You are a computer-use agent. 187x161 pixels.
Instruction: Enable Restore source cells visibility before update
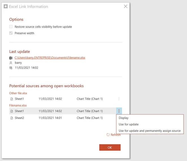[11, 26]
